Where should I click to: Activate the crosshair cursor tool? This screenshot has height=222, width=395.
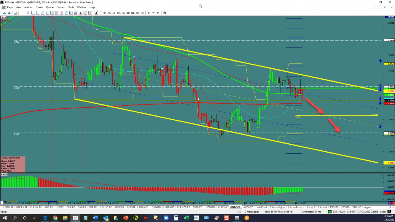pyautogui.click(x=22, y=13)
